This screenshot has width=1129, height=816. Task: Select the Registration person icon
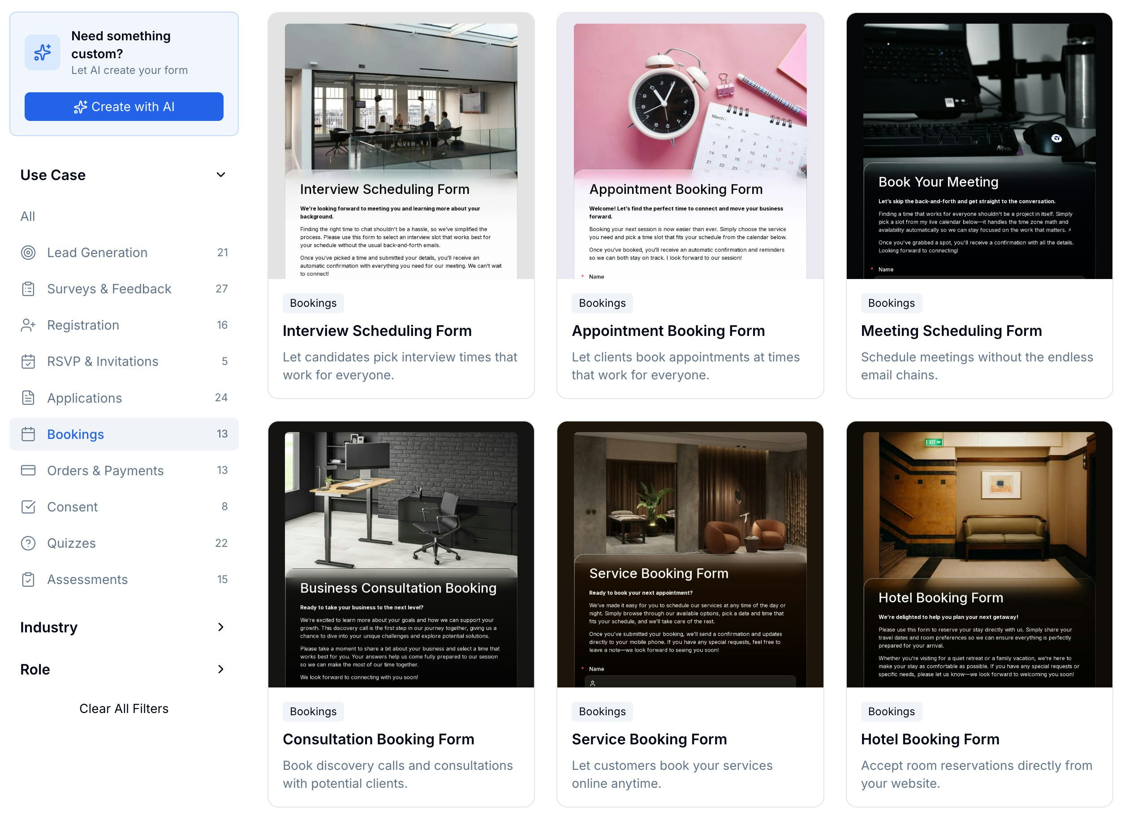point(28,325)
